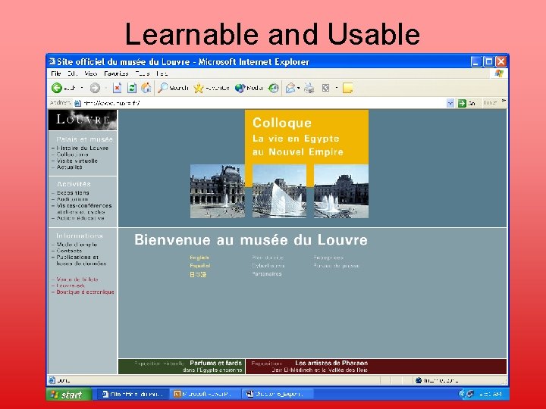546x409 pixels.
Task: Switch site language to English
Action: tap(199, 258)
